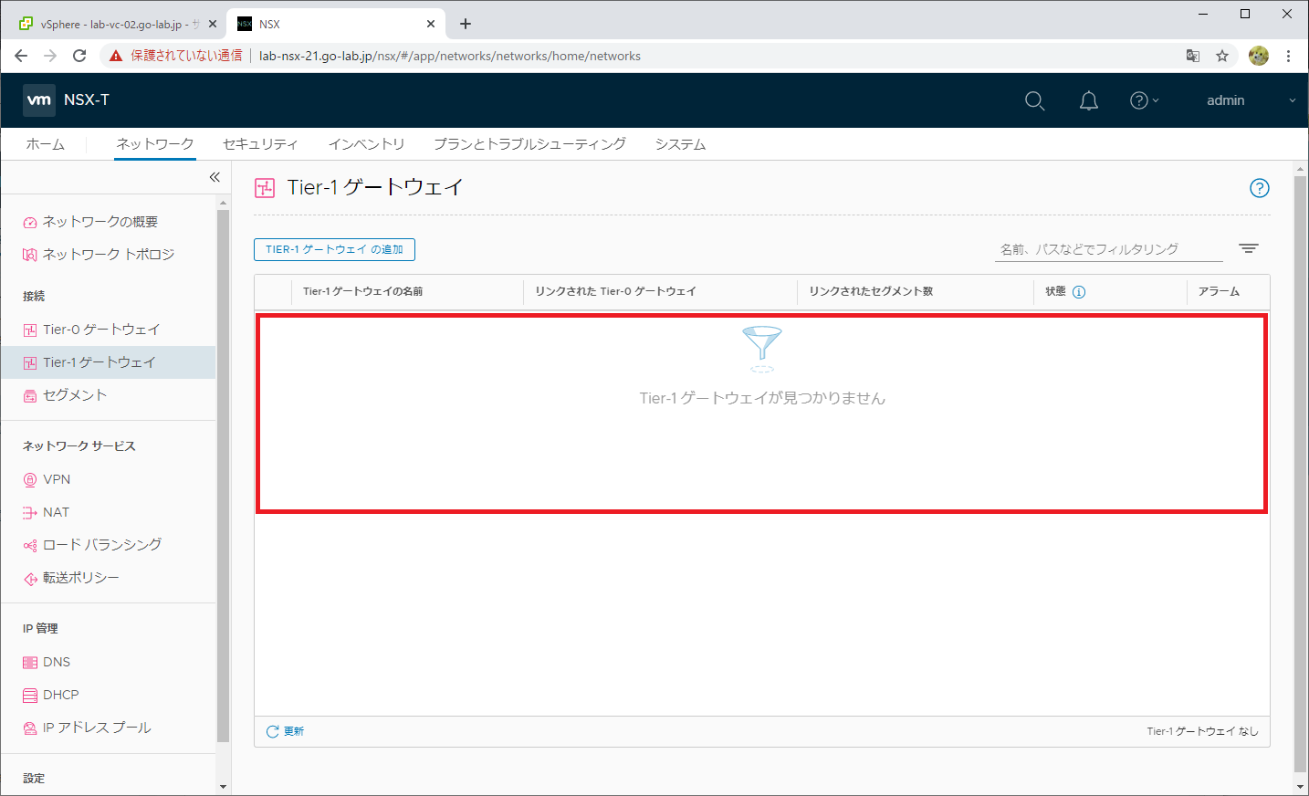Screen dimensions: 1309x796
Task: Click the NAT sidebar icon
Action: pyautogui.click(x=30, y=513)
